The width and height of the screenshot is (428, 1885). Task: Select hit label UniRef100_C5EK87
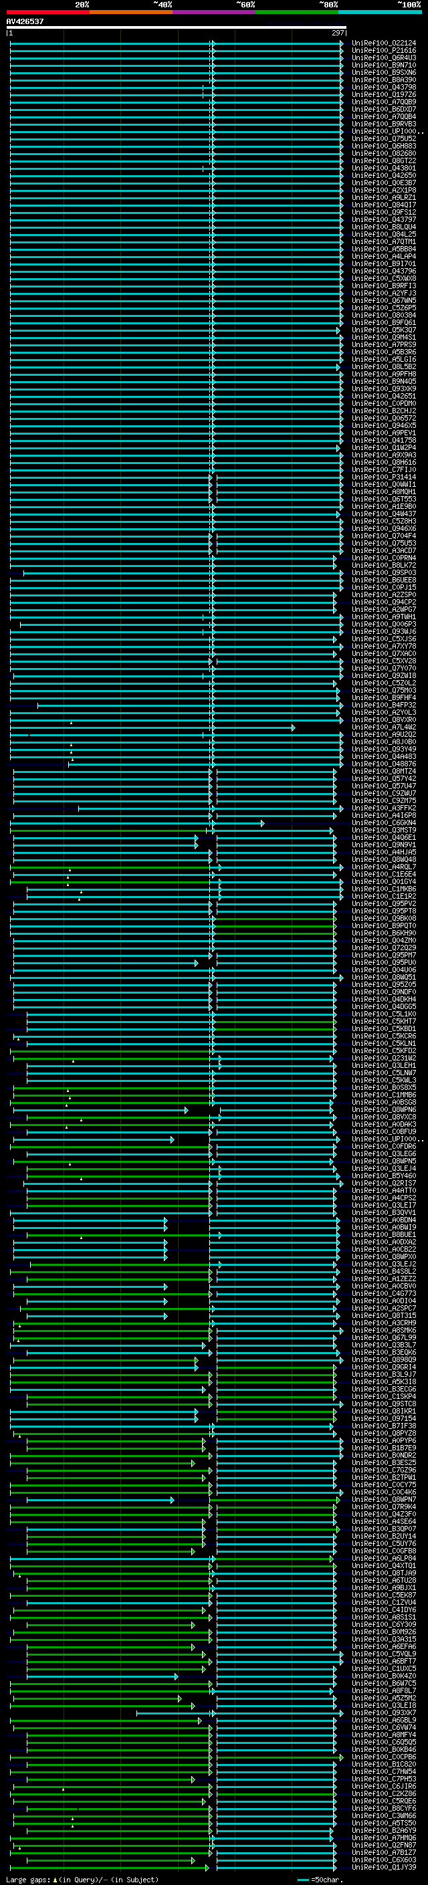pyautogui.click(x=384, y=1596)
